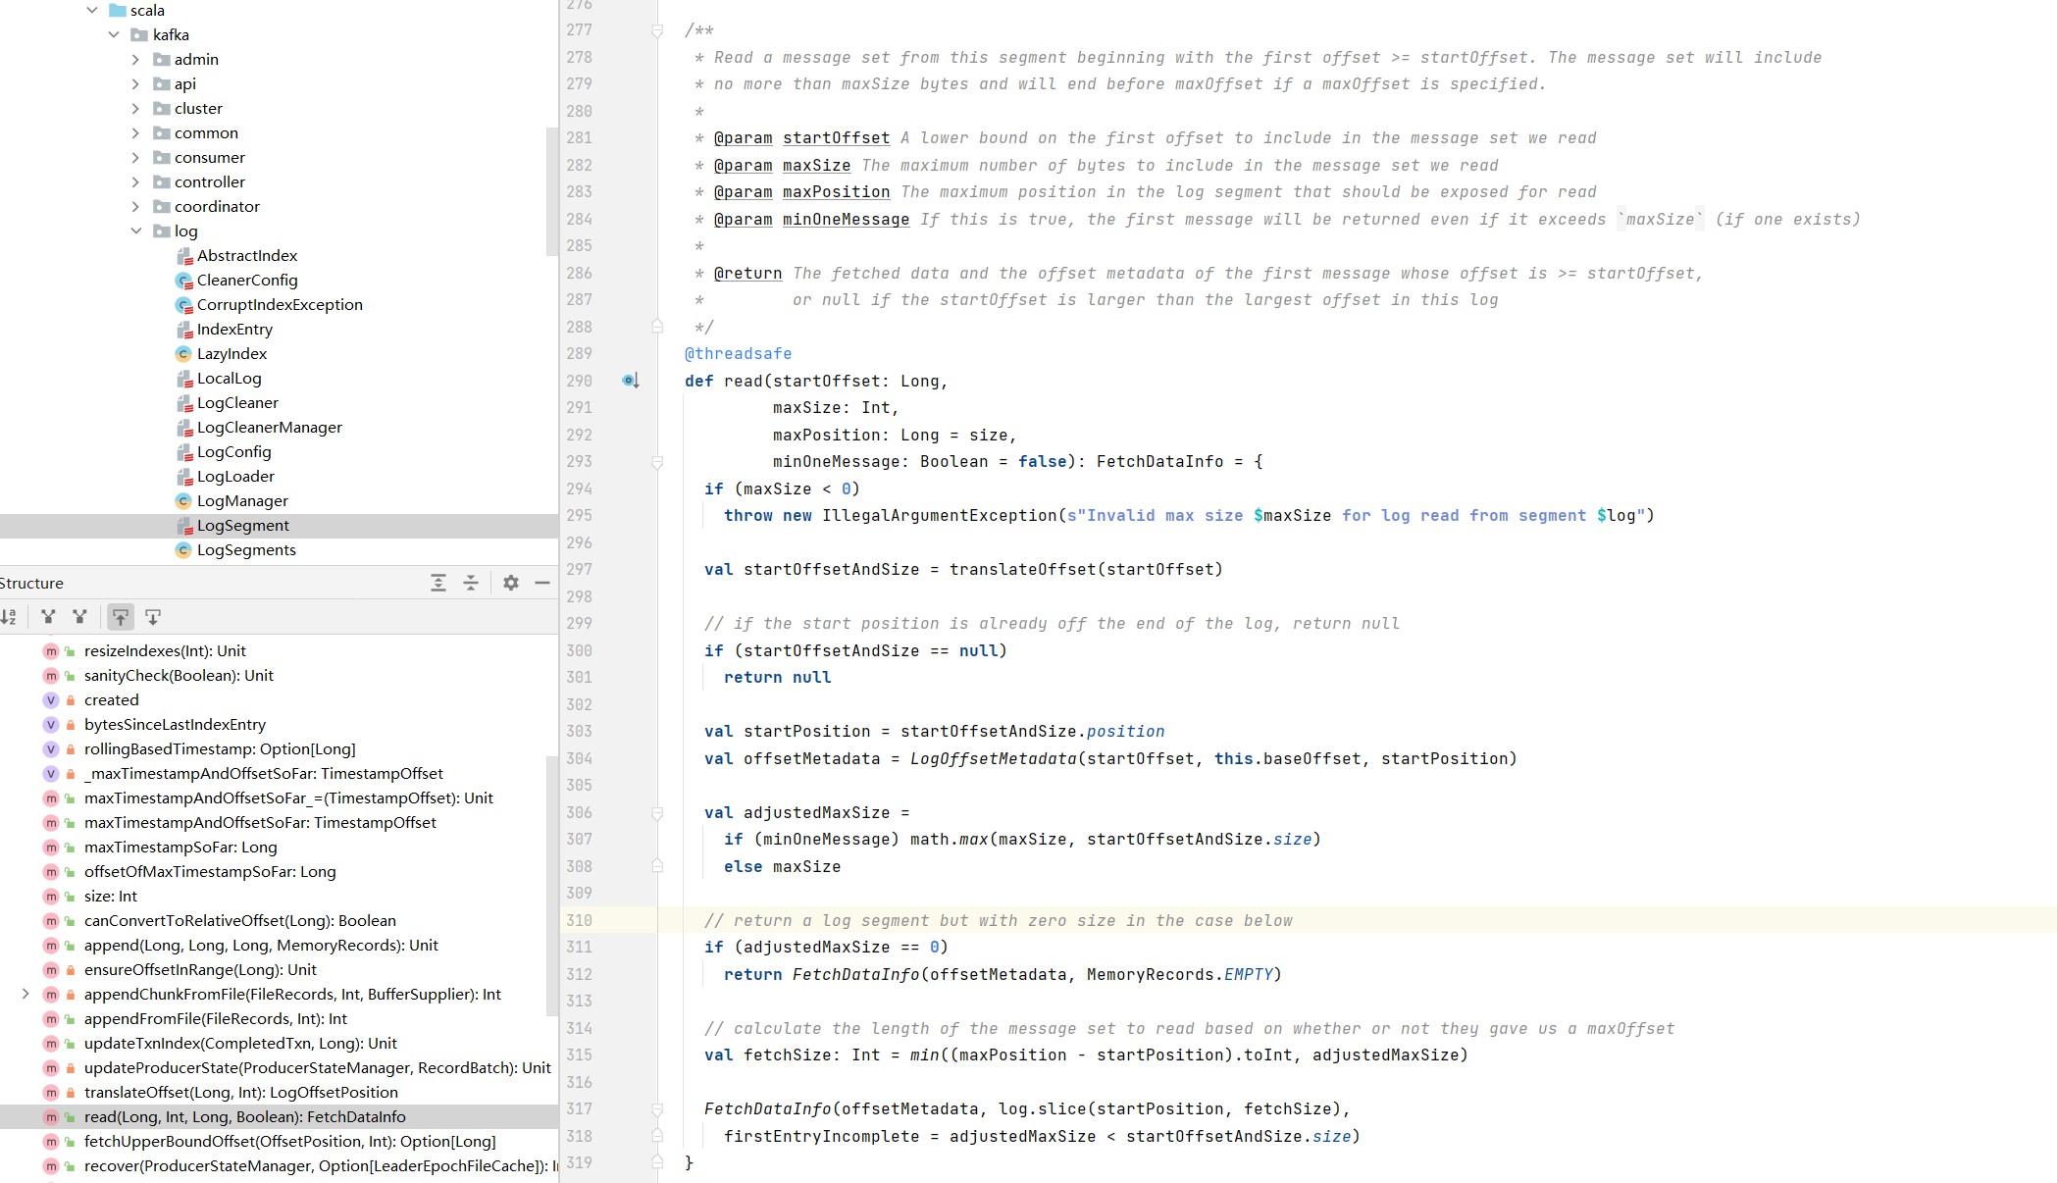Open LogCleanerManager in project tree
Screen dimensions: 2057x1183
click(269, 428)
